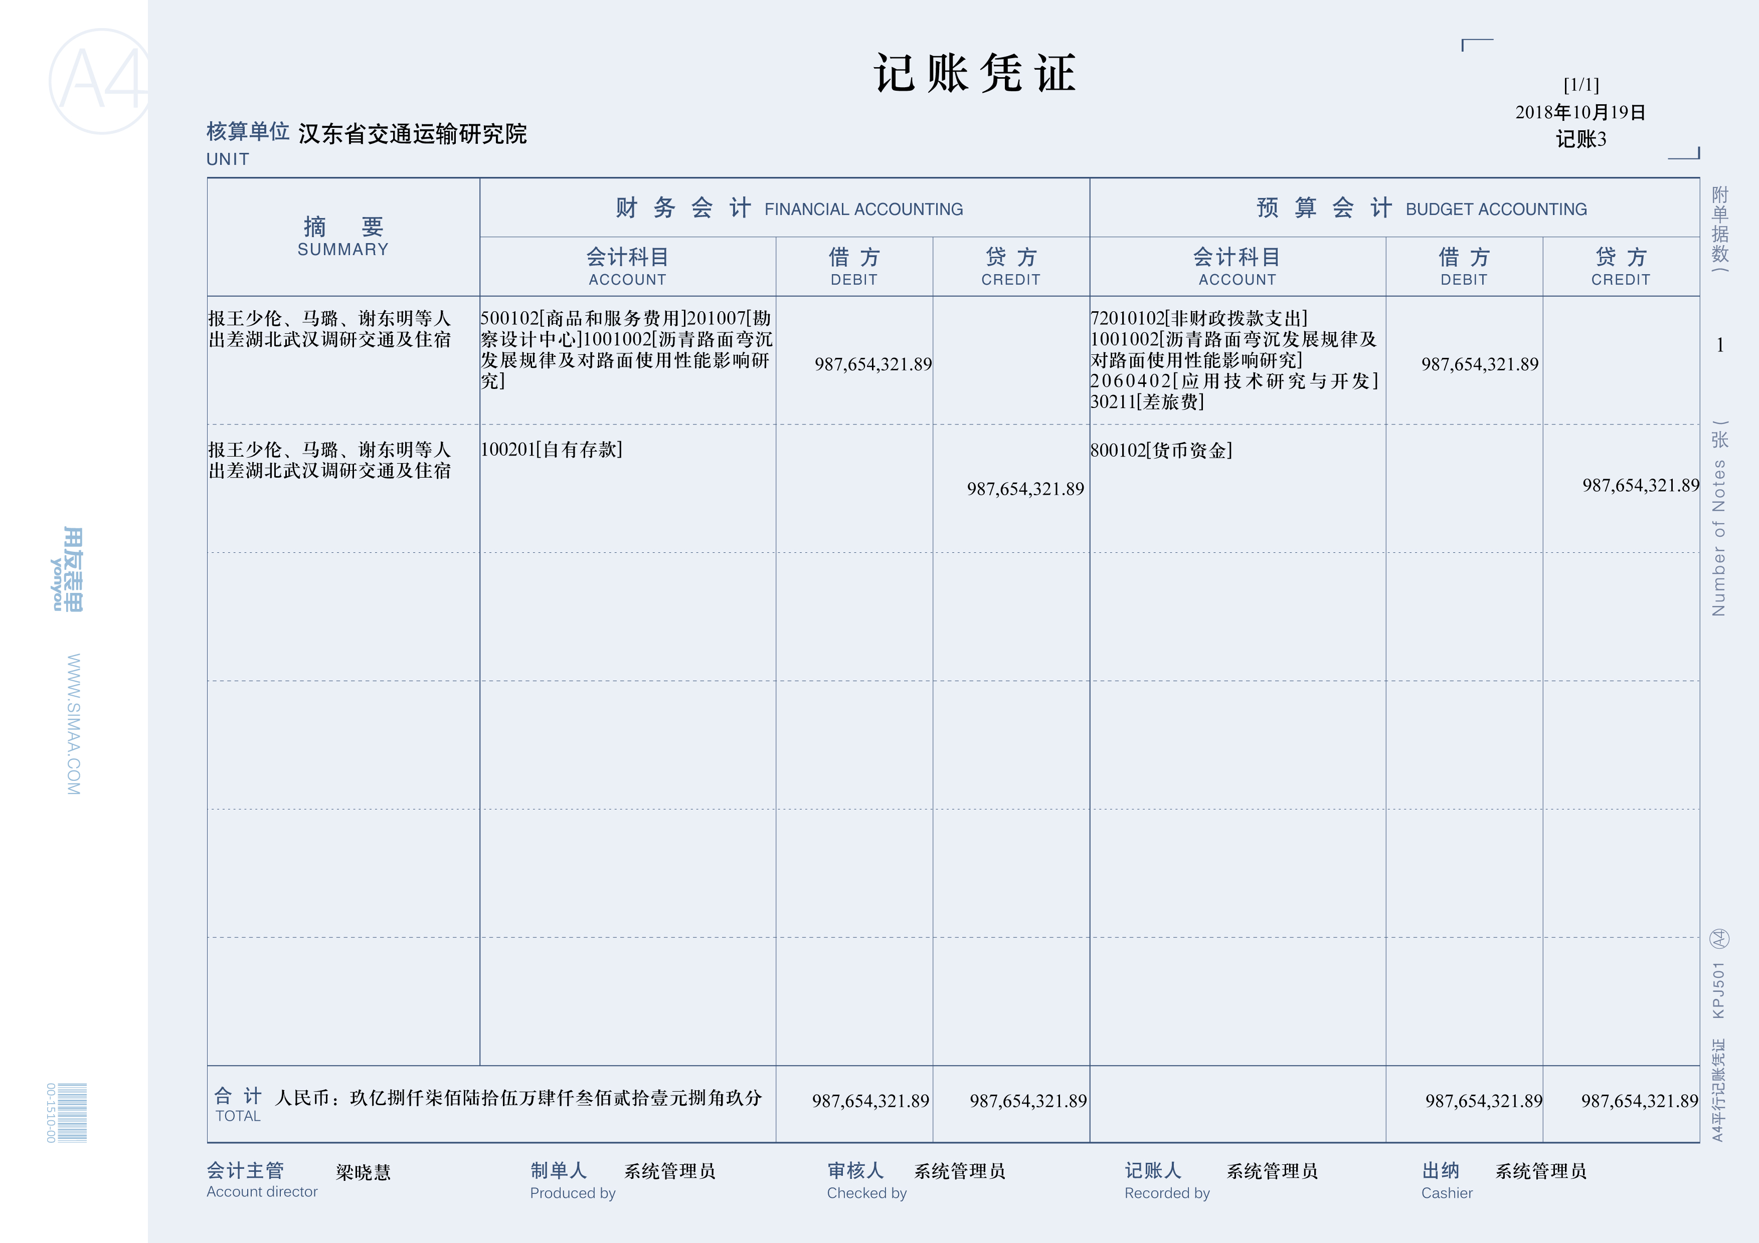The height and width of the screenshot is (1243, 1759).
Task: Select 系统管理员 next to 制单人
Action: (669, 1171)
